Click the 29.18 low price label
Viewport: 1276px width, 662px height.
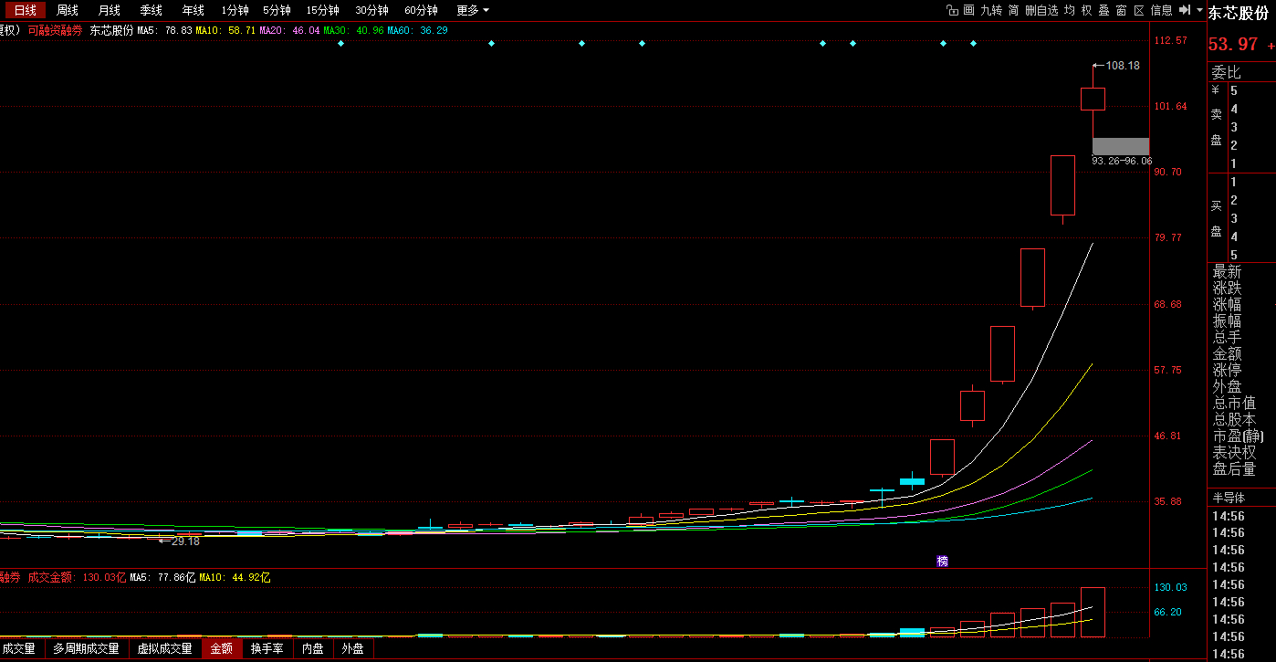185,541
